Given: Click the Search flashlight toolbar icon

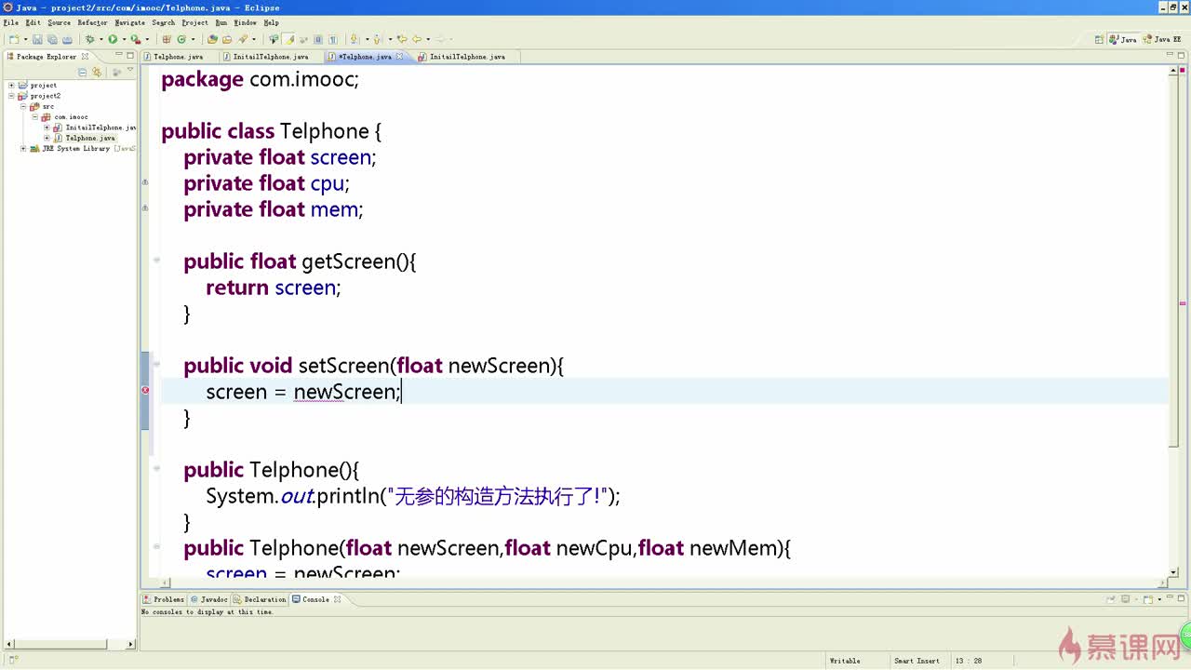Looking at the screenshot, I should click(x=242, y=39).
